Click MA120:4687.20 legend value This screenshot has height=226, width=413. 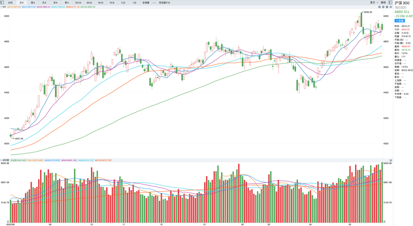click(x=88, y=7)
